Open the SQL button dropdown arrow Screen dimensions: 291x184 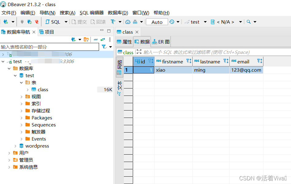pos(66,22)
